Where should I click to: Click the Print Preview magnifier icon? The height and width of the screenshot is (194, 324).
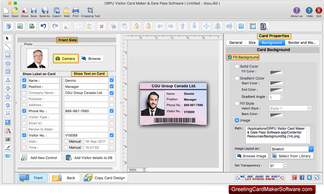click(264, 26)
